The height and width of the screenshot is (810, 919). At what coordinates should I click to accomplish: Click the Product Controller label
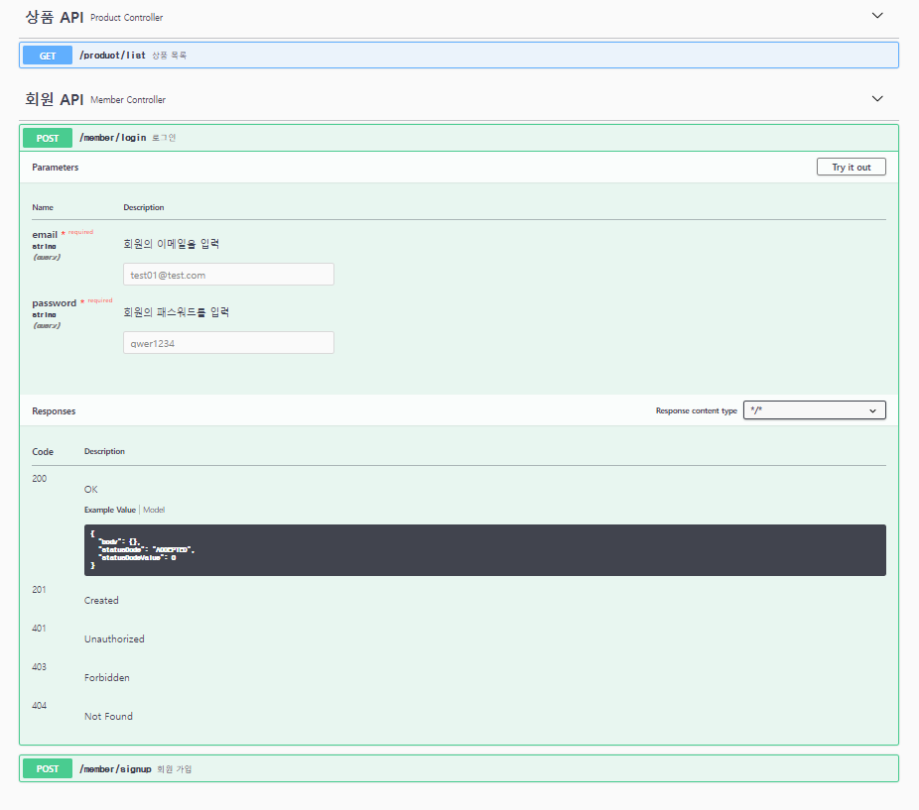[x=127, y=18]
